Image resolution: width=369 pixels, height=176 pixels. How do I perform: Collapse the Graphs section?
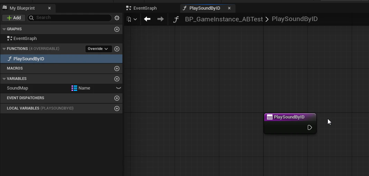[4, 29]
